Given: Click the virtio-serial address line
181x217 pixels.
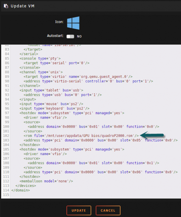Looking at the screenshot, I should point(88,81).
